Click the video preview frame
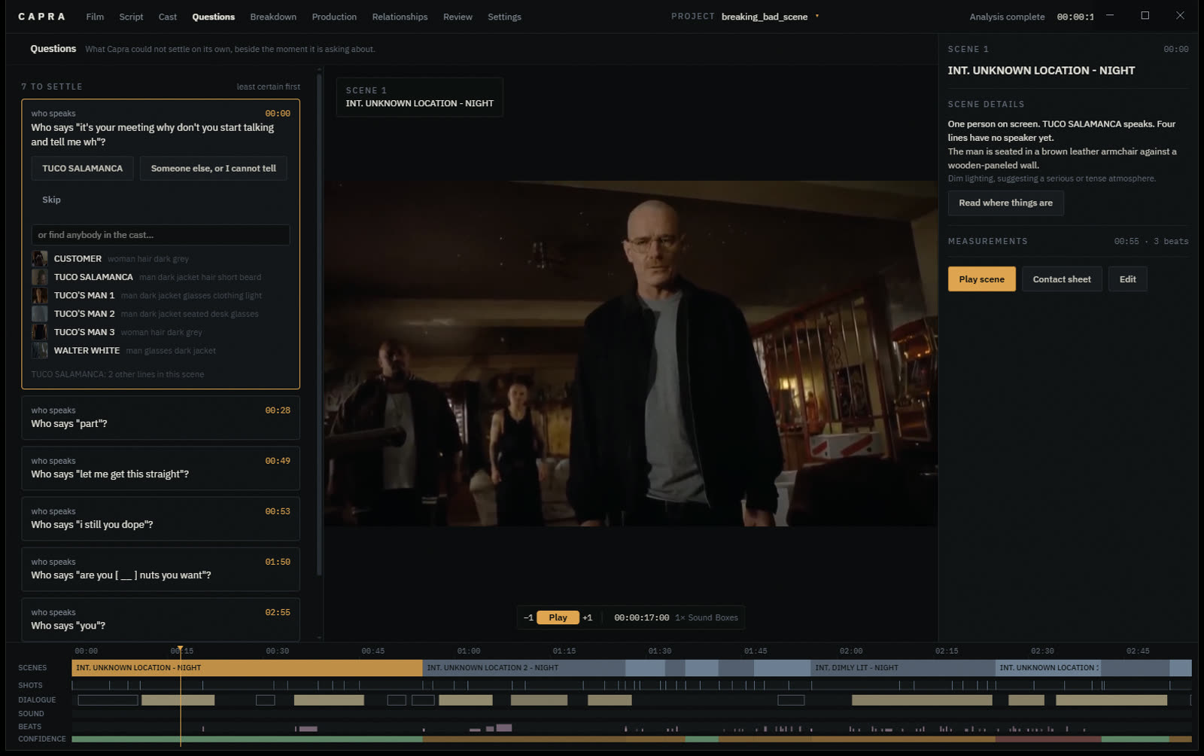This screenshot has height=756, width=1204. pos(631,353)
